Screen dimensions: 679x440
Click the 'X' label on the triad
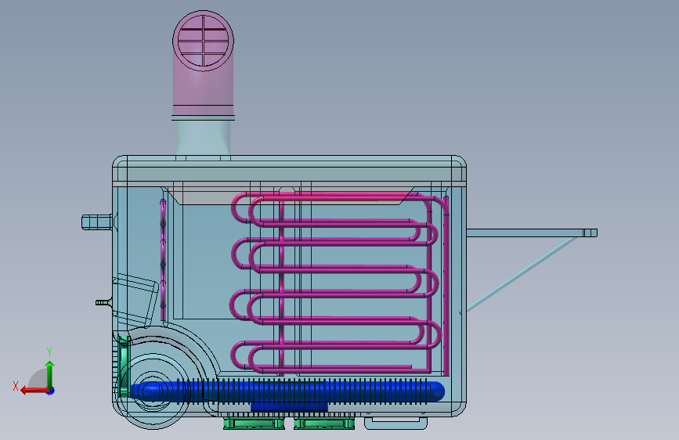click(x=16, y=386)
